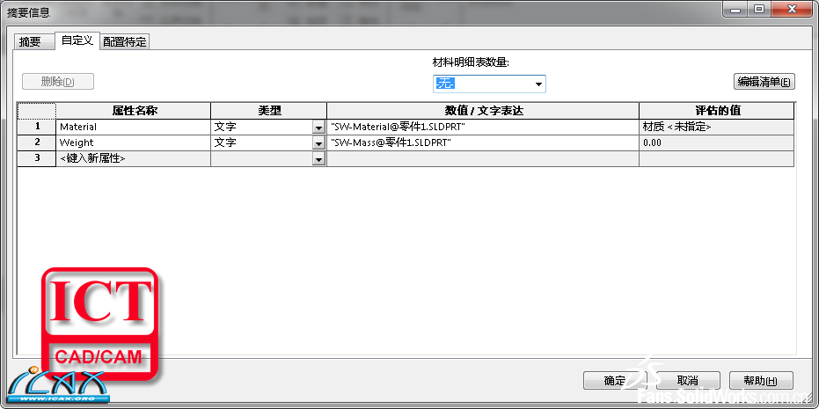This screenshot has height=409, width=819.
Task: Click the 删除(D) button
Action: pos(58,82)
